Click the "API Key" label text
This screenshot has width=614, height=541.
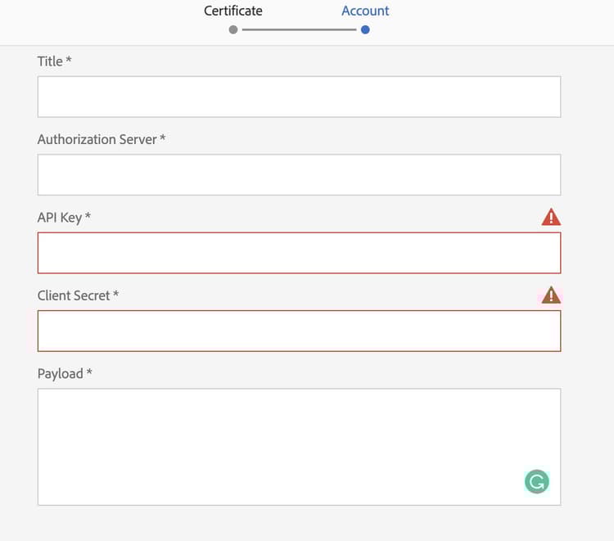click(x=60, y=217)
